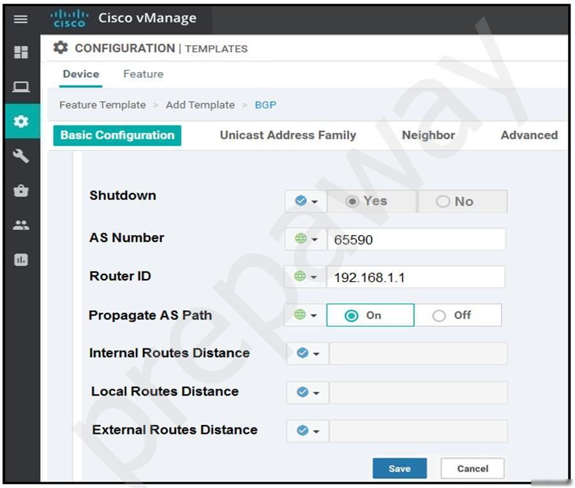Image resolution: width=575 pixels, height=488 pixels.
Task: Select No radio for Shutdown
Action: [443, 201]
